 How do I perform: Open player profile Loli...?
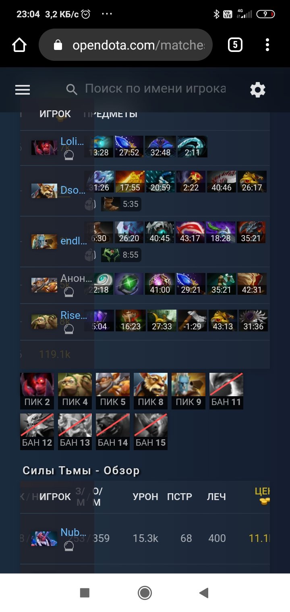pos(72,141)
